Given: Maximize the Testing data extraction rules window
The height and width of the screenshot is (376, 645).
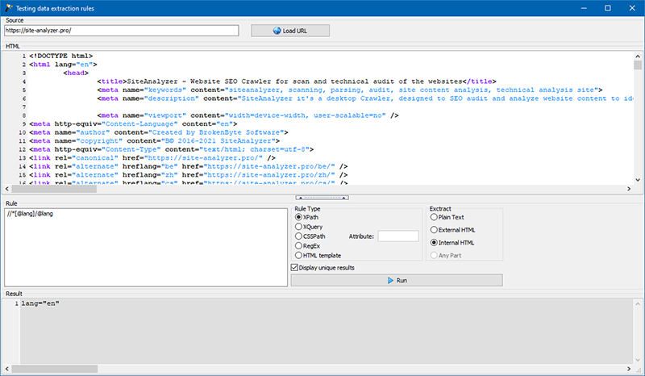Looking at the screenshot, I should [608, 8].
